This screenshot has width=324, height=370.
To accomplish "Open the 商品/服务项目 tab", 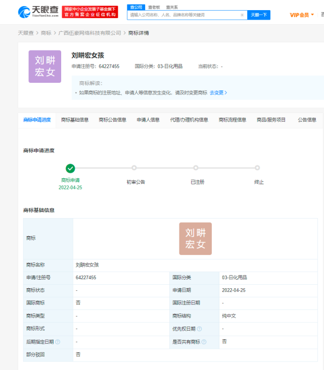I will click(x=271, y=120).
